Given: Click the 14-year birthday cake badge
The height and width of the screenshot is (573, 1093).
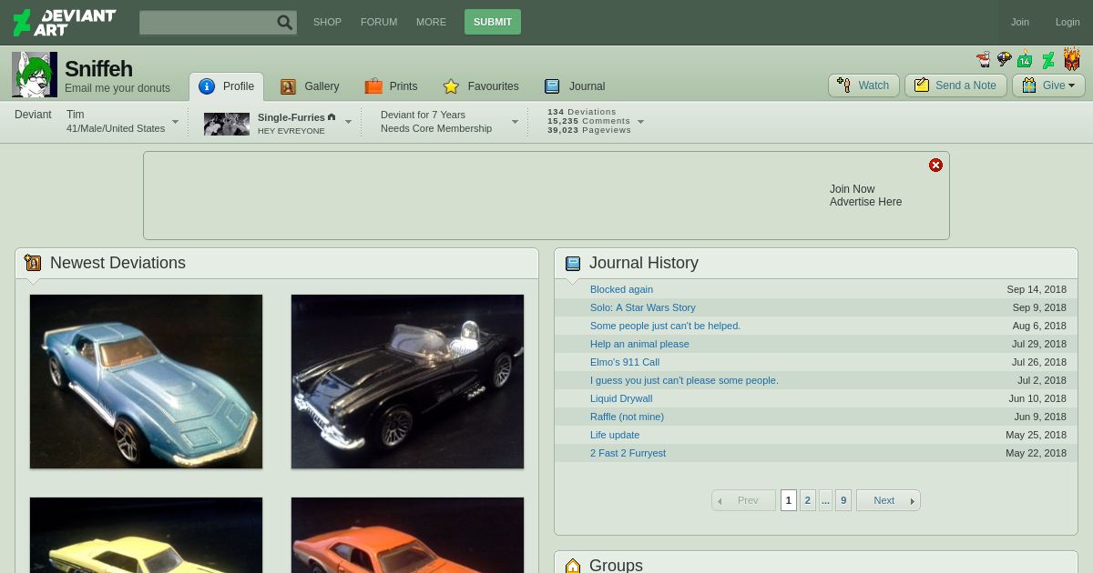Looking at the screenshot, I should click(x=1025, y=59).
